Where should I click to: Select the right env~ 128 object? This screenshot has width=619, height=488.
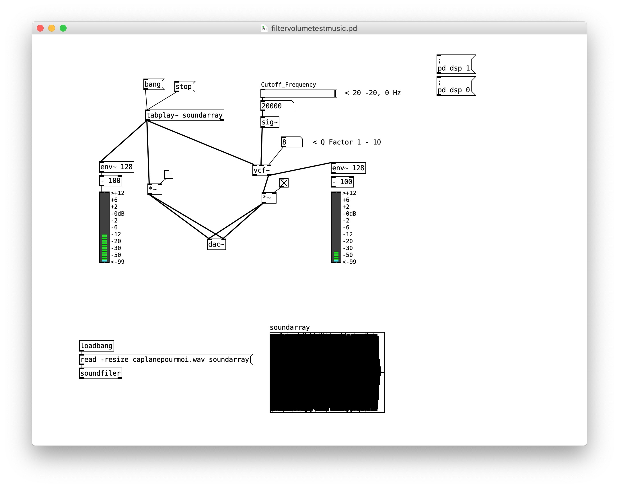pyautogui.click(x=348, y=168)
